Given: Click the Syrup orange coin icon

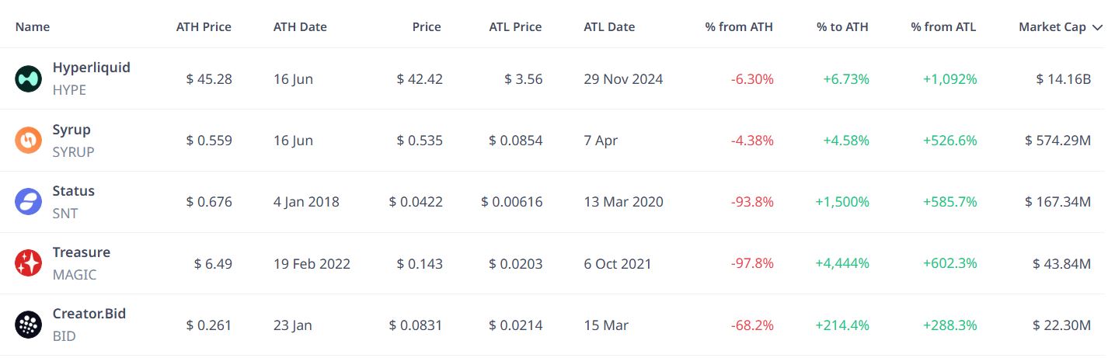Looking at the screenshot, I should 29,141.
